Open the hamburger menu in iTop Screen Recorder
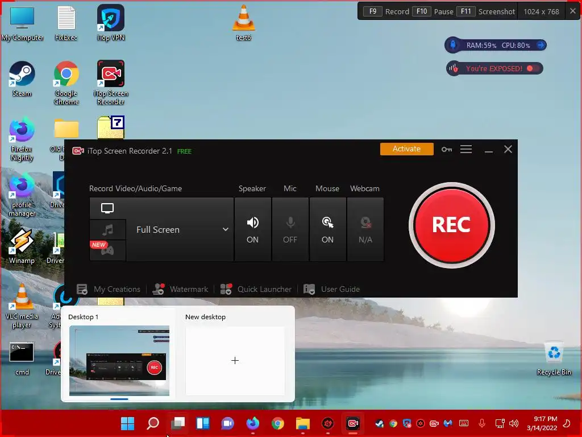This screenshot has width=582, height=437. tap(466, 150)
